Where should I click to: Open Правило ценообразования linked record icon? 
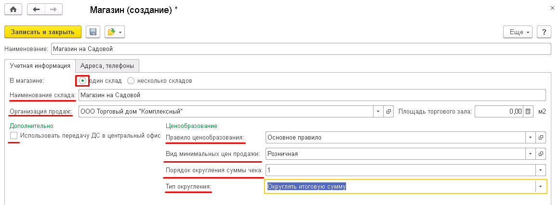click(x=541, y=138)
